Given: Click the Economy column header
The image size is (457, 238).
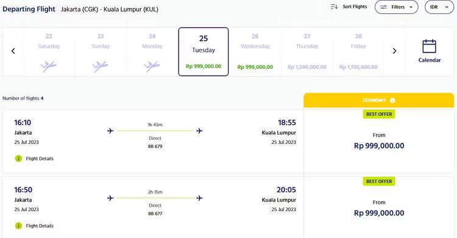Looking at the screenshot, I should click(378, 100).
